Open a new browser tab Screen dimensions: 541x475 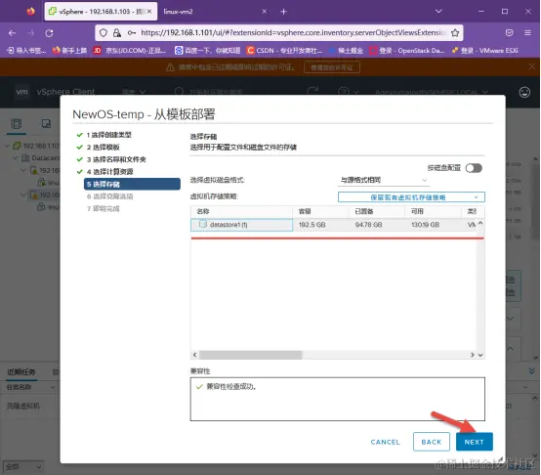coord(283,12)
